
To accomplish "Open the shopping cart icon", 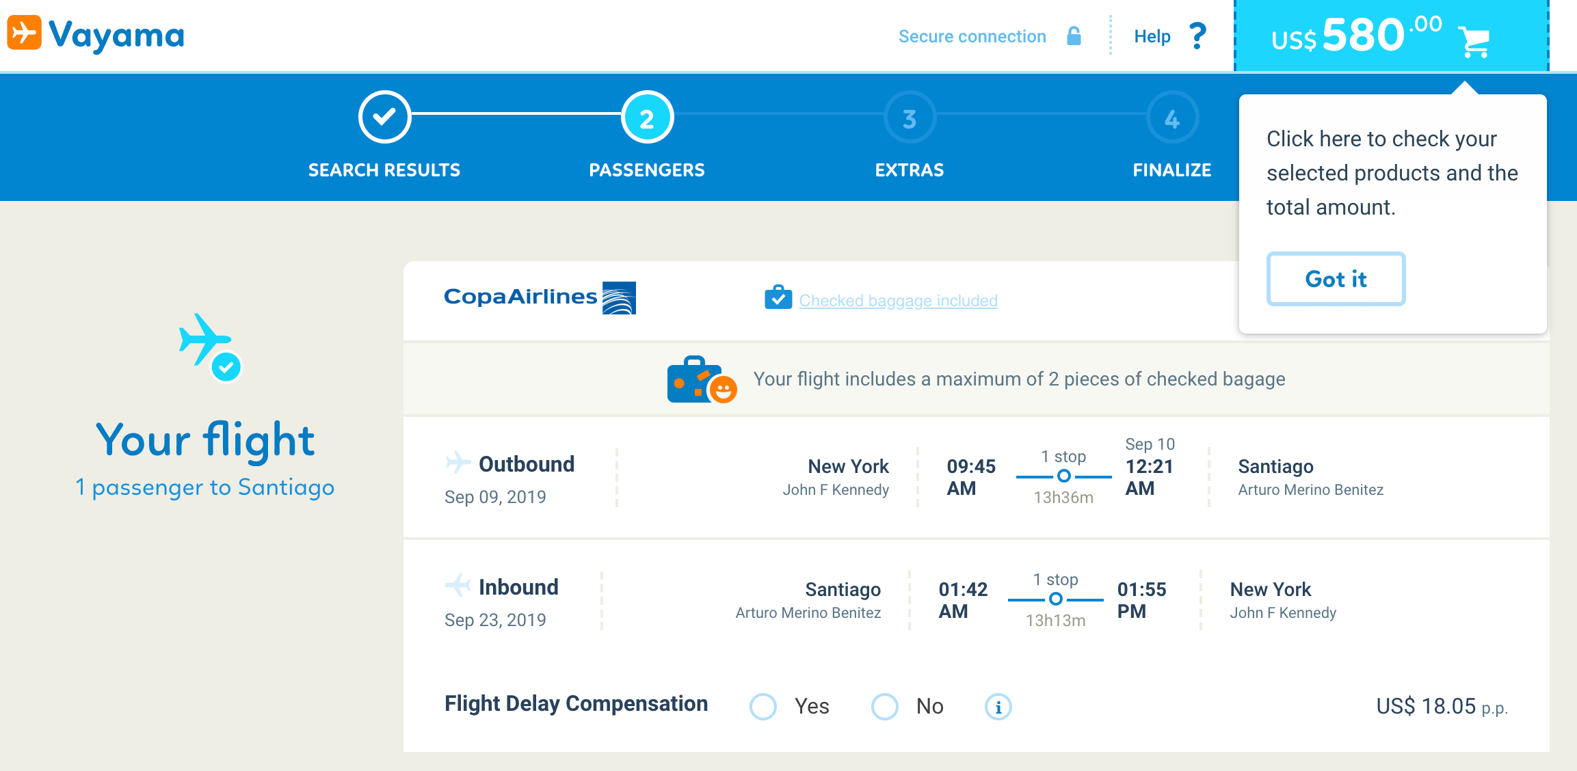I will pyautogui.click(x=1474, y=41).
